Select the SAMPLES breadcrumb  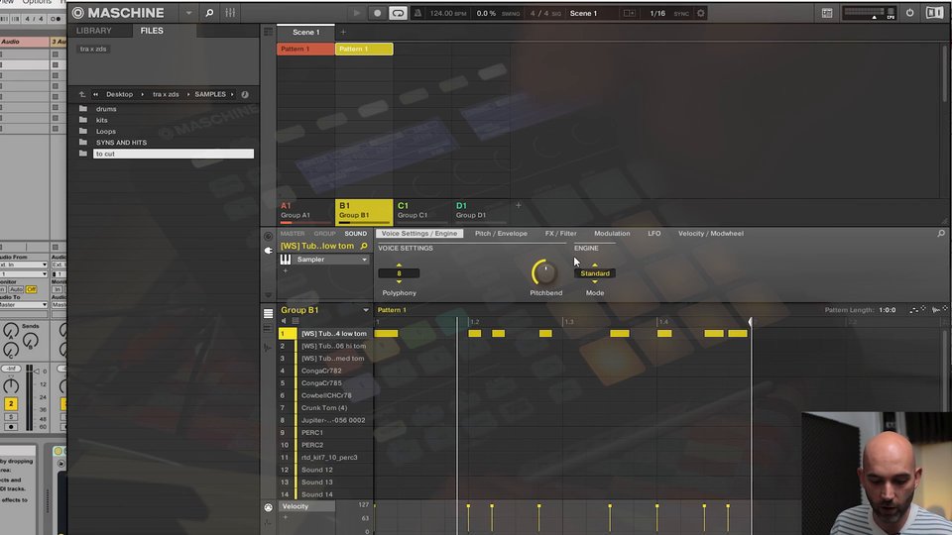pos(210,94)
